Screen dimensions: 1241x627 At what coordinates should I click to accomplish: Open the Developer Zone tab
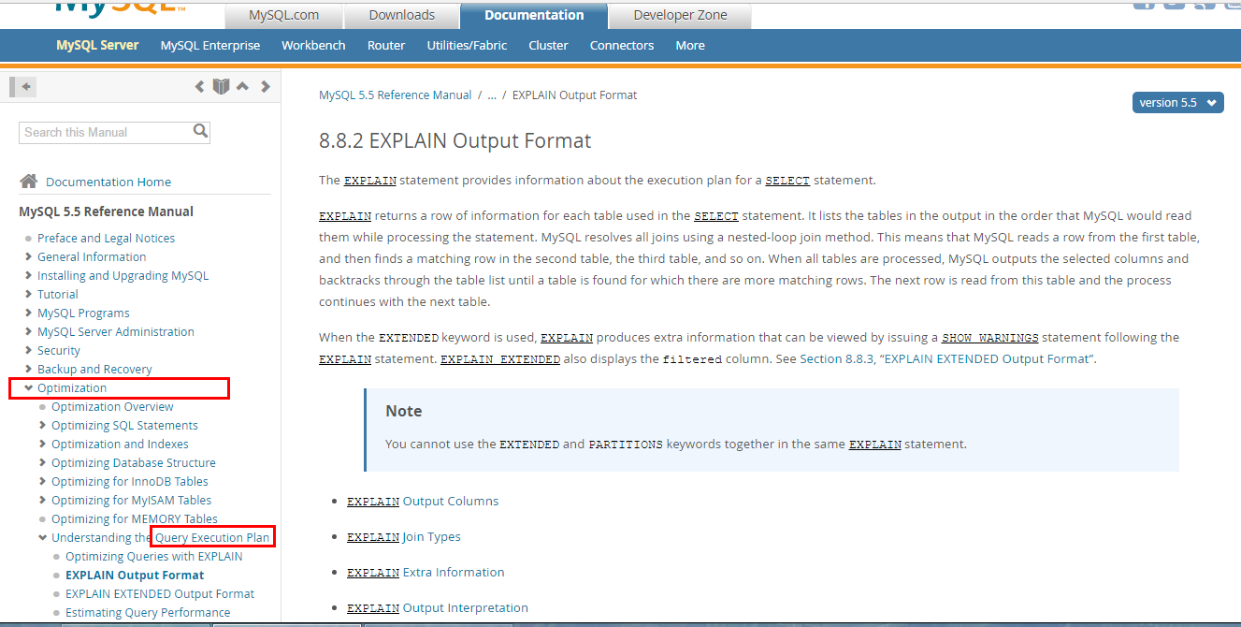(x=679, y=15)
